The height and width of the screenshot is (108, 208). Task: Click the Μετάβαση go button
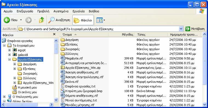click(195, 29)
